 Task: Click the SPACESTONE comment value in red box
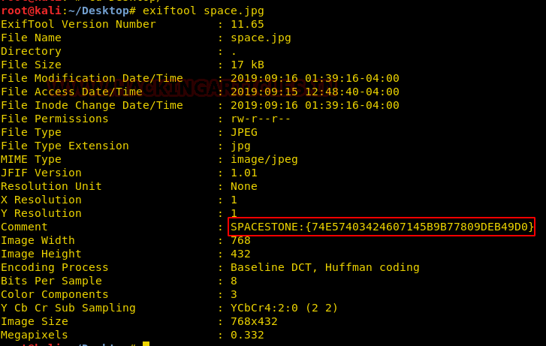(382, 227)
